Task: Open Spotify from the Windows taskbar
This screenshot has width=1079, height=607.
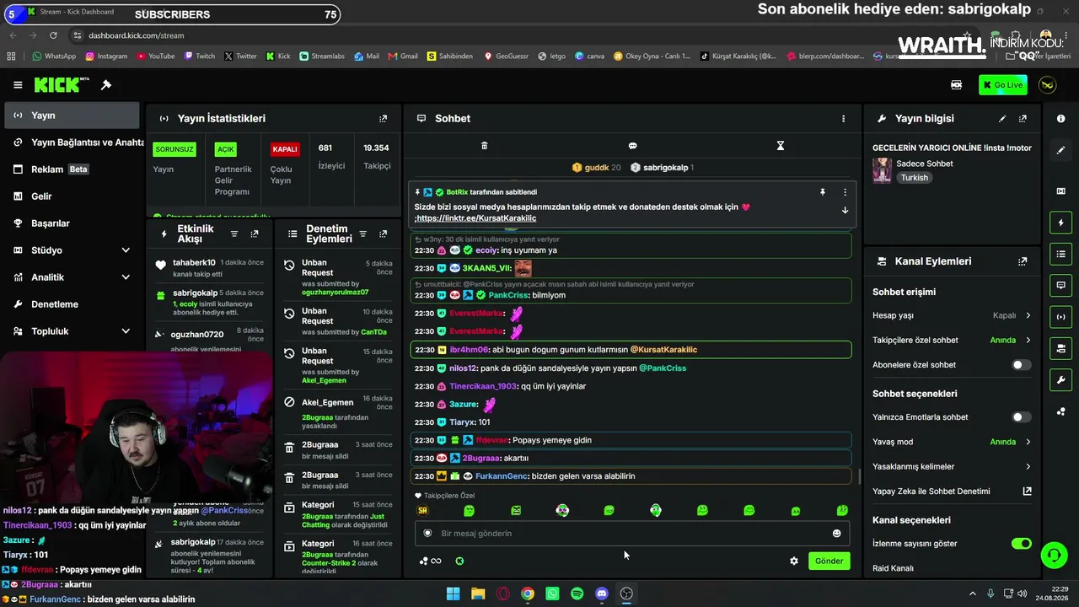Action: click(577, 594)
